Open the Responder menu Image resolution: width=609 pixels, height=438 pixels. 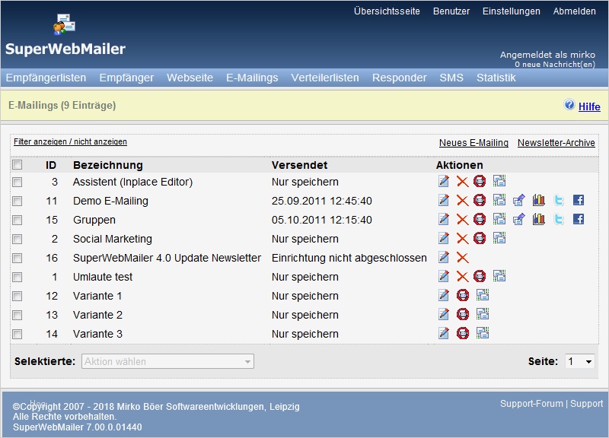[x=399, y=78]
